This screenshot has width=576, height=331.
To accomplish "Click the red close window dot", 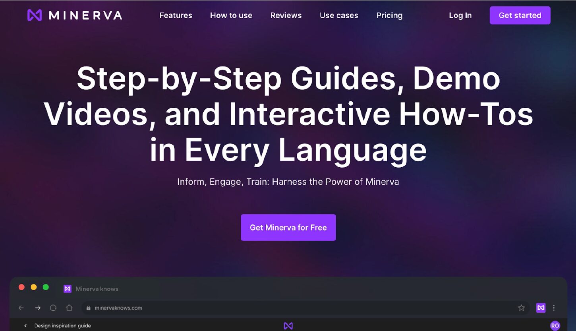I will pyautogui.click(x=21, y=287).
